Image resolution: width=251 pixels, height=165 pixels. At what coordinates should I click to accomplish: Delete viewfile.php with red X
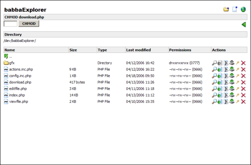pos(243,102)
